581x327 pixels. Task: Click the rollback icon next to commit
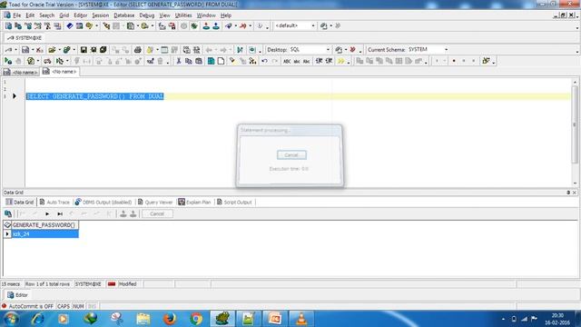tap(216, 26)
